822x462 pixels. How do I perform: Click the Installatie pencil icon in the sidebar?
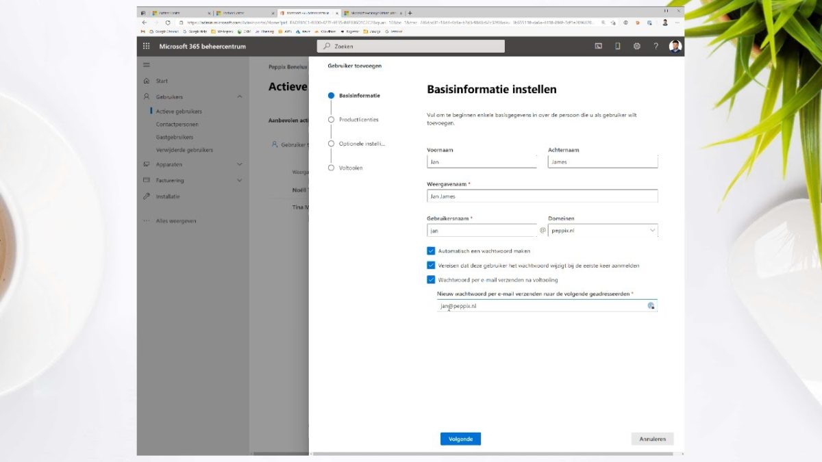tap(146, 196)
